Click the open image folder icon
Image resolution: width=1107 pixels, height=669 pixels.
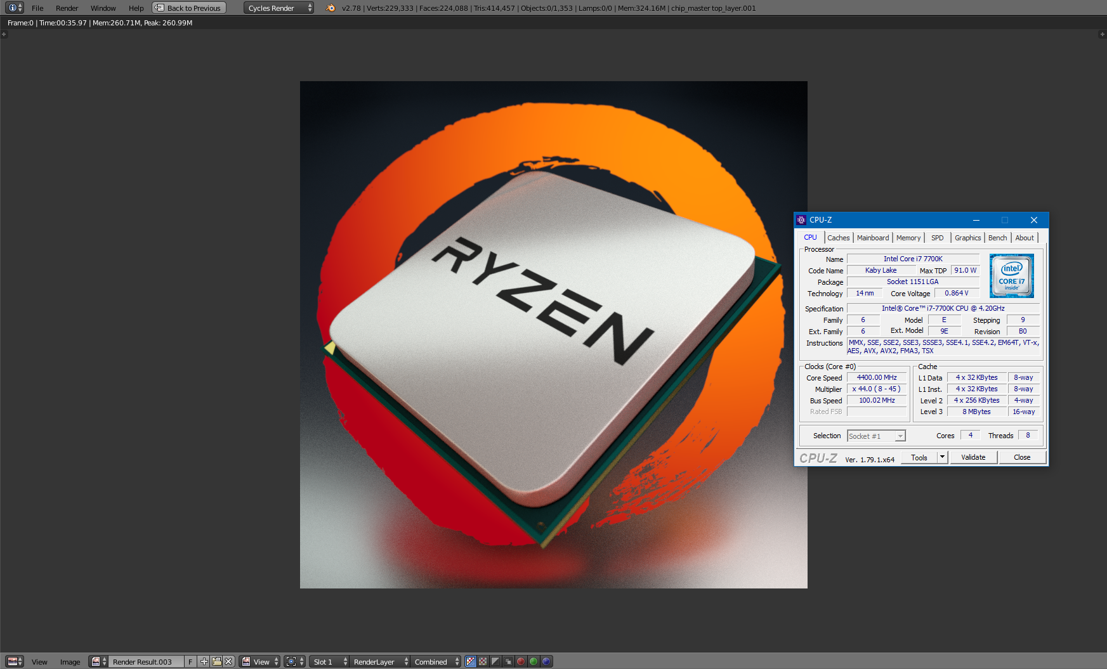216,661
